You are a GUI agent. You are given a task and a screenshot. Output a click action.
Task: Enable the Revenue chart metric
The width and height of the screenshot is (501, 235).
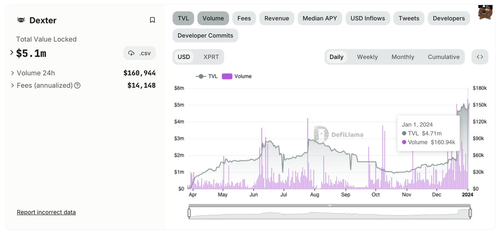277,18
